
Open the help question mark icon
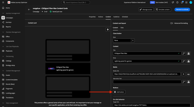tap(177, 2)
